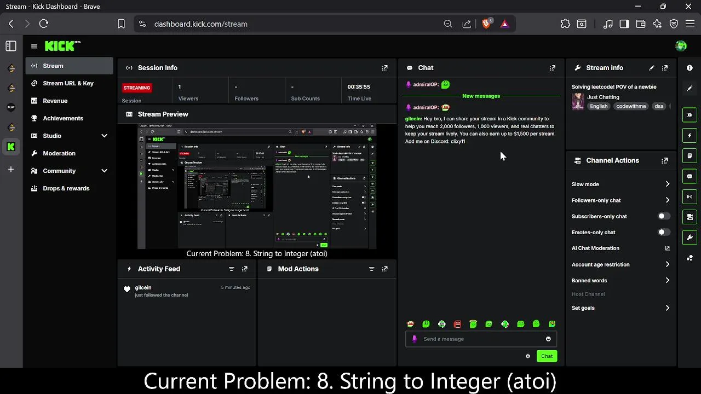Select the English language tag
The width and height of the screenshot is (701, 394).
[x=599, y=106]
